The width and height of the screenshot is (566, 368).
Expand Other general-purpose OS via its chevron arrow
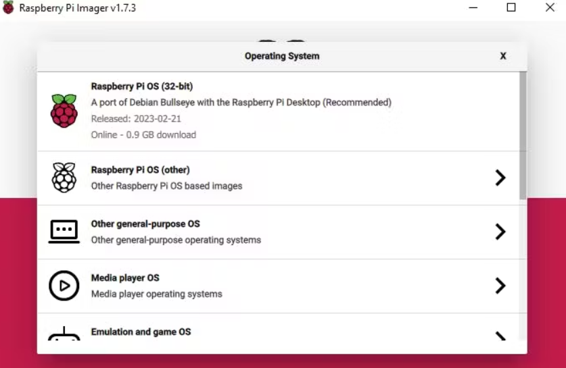point(500,232)
